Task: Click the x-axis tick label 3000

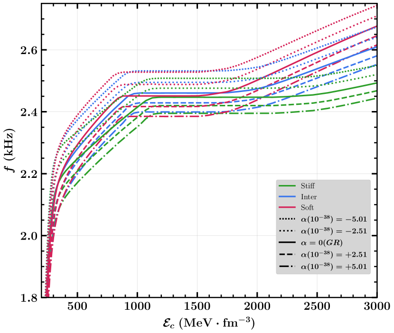Action: click(x=377, y=306)
